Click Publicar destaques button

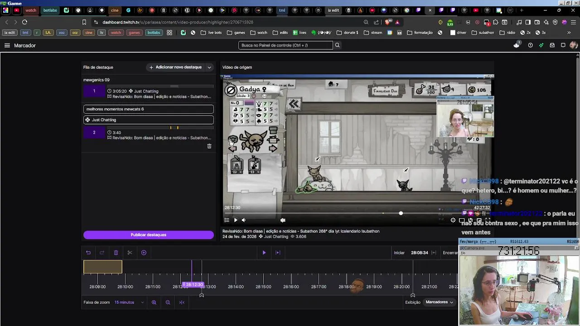(x=149, y=235)
